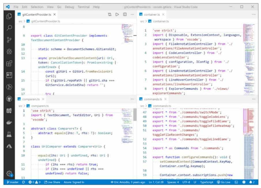Open the Selection menu

coord(37,7)
